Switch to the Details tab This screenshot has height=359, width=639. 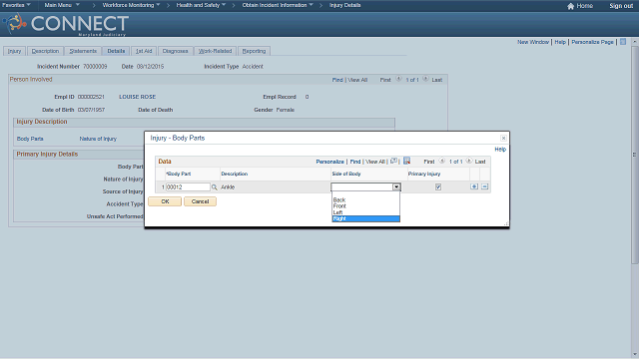116,51
